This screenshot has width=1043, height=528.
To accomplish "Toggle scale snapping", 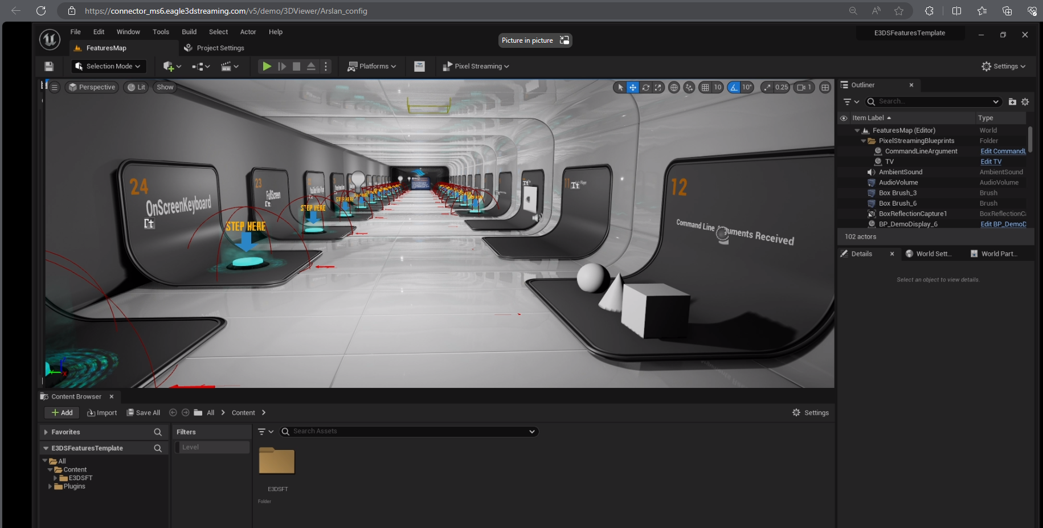I will pos(767,87).
